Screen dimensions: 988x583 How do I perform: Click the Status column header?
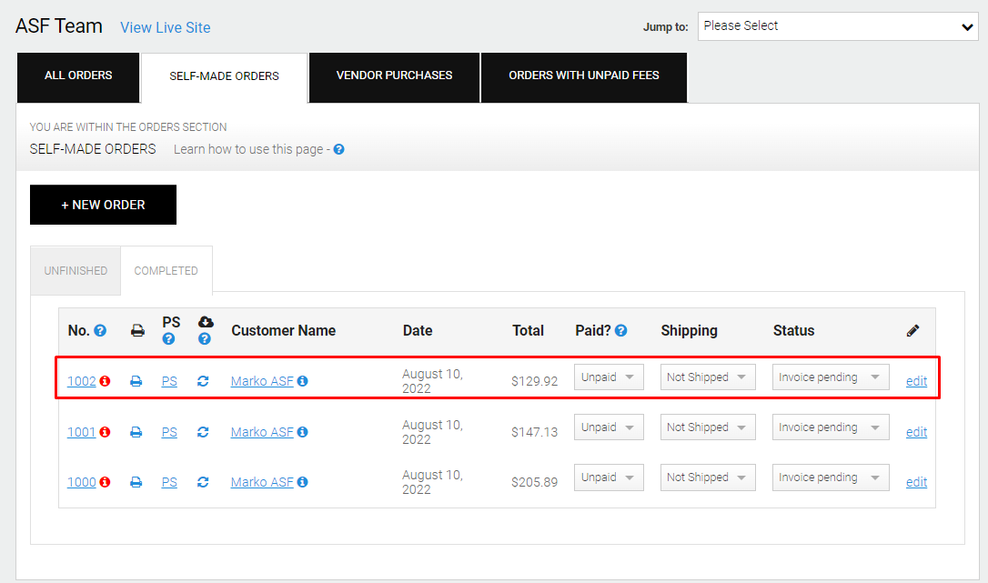click(794, 330)
